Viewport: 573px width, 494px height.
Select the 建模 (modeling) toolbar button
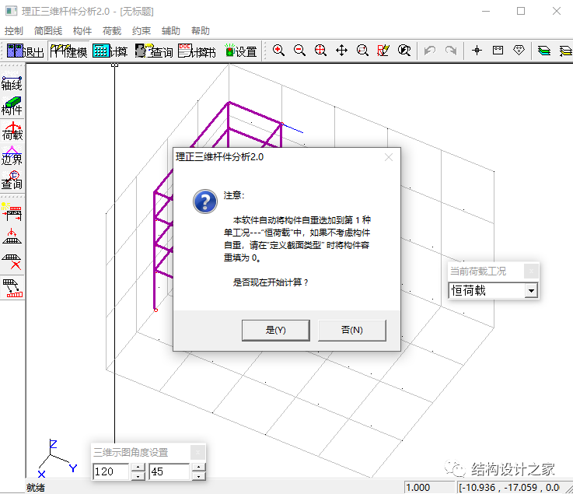click(68, 51)
